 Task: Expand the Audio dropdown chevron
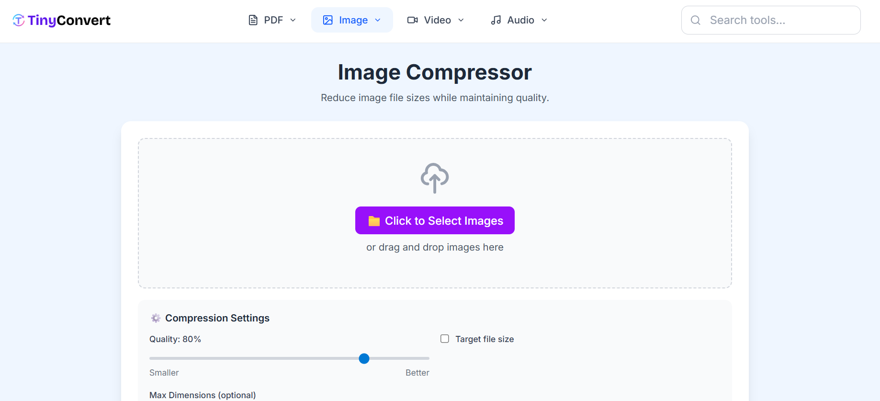coord(544,20)
